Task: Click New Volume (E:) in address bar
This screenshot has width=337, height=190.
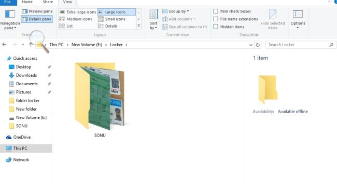Action: click(87, 45)
